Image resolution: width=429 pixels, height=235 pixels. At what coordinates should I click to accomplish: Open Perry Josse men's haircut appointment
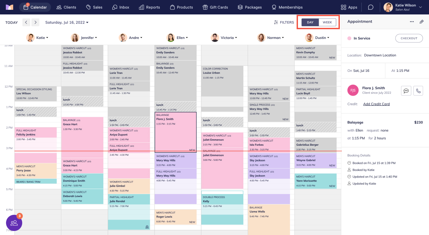coord(36,171)
